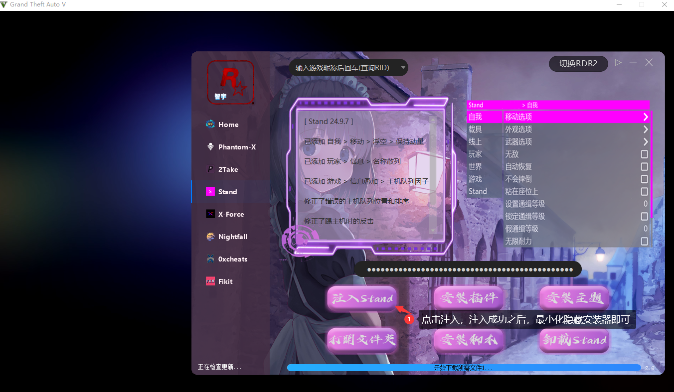Expand the 移动选项 chevron
The image size is (674, 392).
pos(646,117)
